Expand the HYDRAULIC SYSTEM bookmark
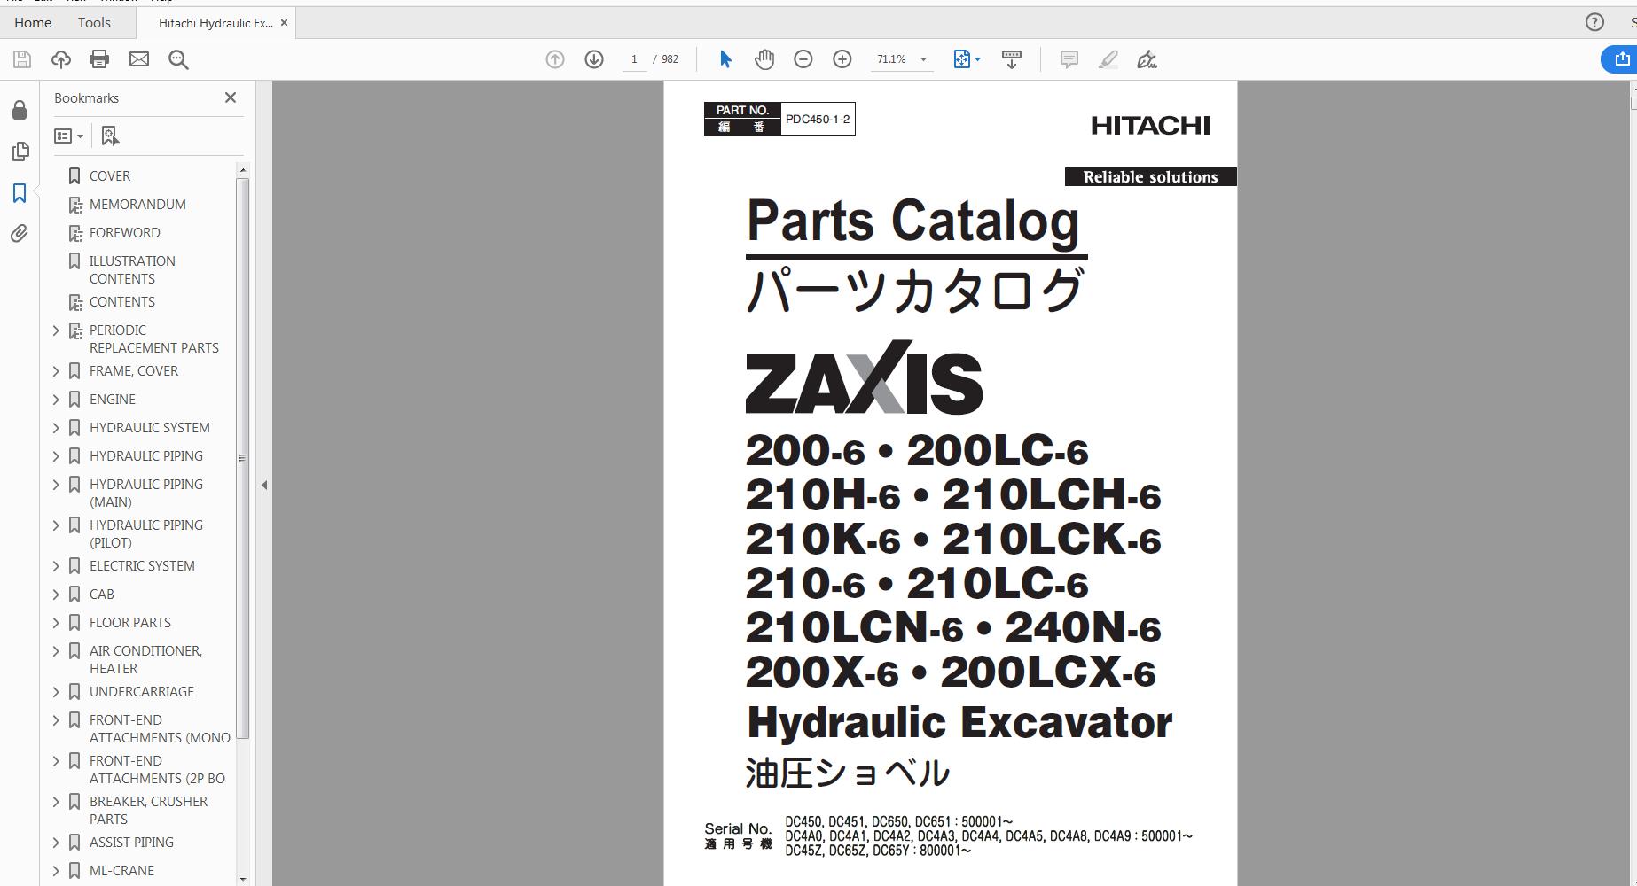Viewport: 1637px width, 886px height. click(x=56, y=428)
